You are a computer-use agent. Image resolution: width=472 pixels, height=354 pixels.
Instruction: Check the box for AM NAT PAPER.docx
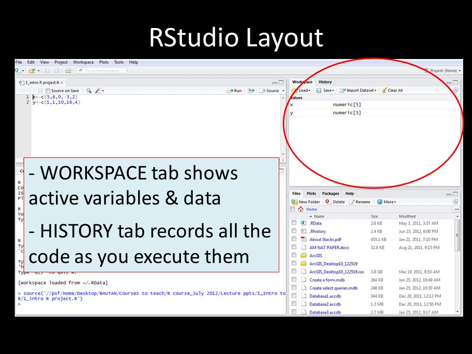point(294,247)
